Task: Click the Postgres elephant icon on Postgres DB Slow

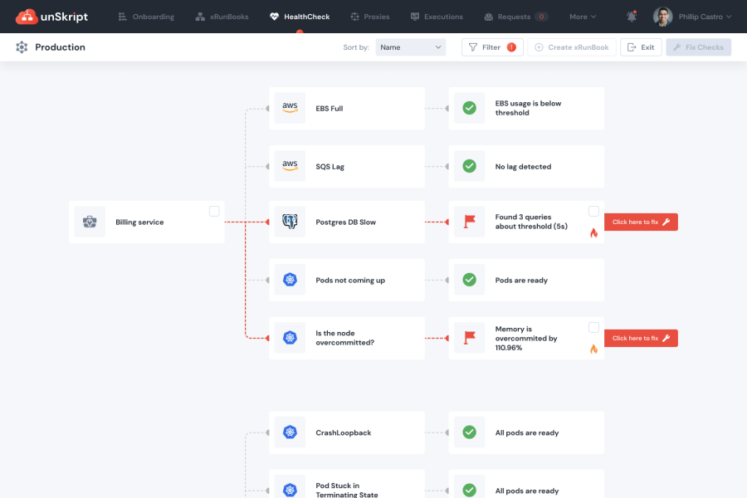Action: click(x=289, y=222)
